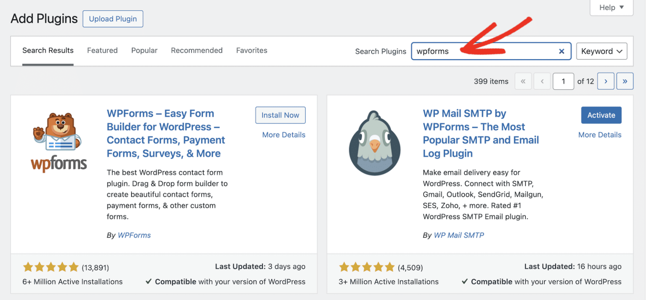Expand the Help panel

point(611,7)
